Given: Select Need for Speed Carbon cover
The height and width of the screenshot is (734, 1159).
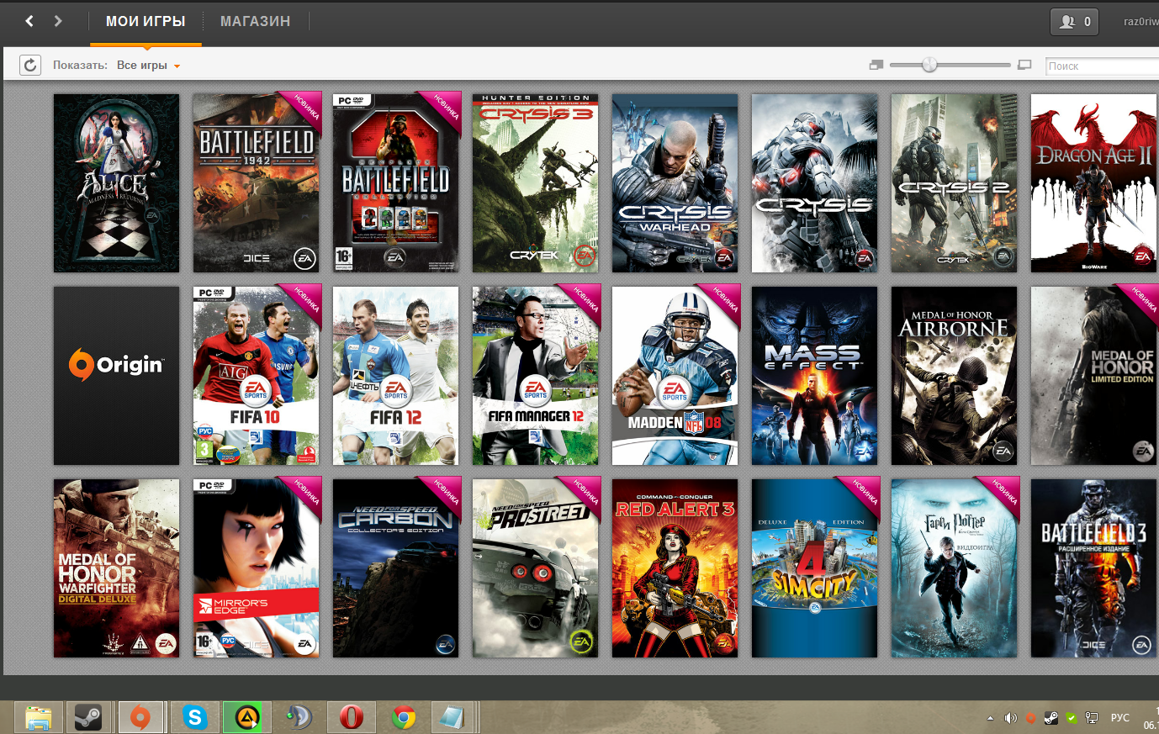Looking at the screenshot, I should 395,568.
